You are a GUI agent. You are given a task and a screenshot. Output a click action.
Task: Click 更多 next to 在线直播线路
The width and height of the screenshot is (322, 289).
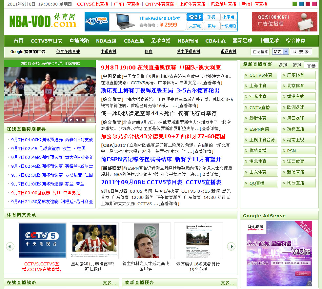(x=110, y=283)
